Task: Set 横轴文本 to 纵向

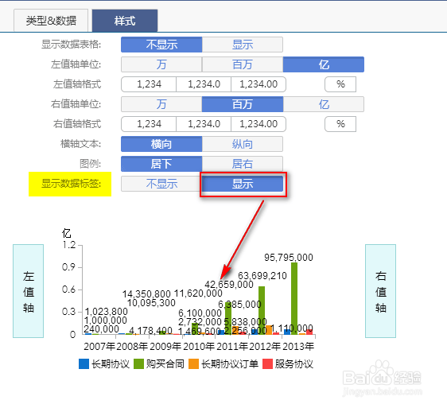Action: coord(243,144)
